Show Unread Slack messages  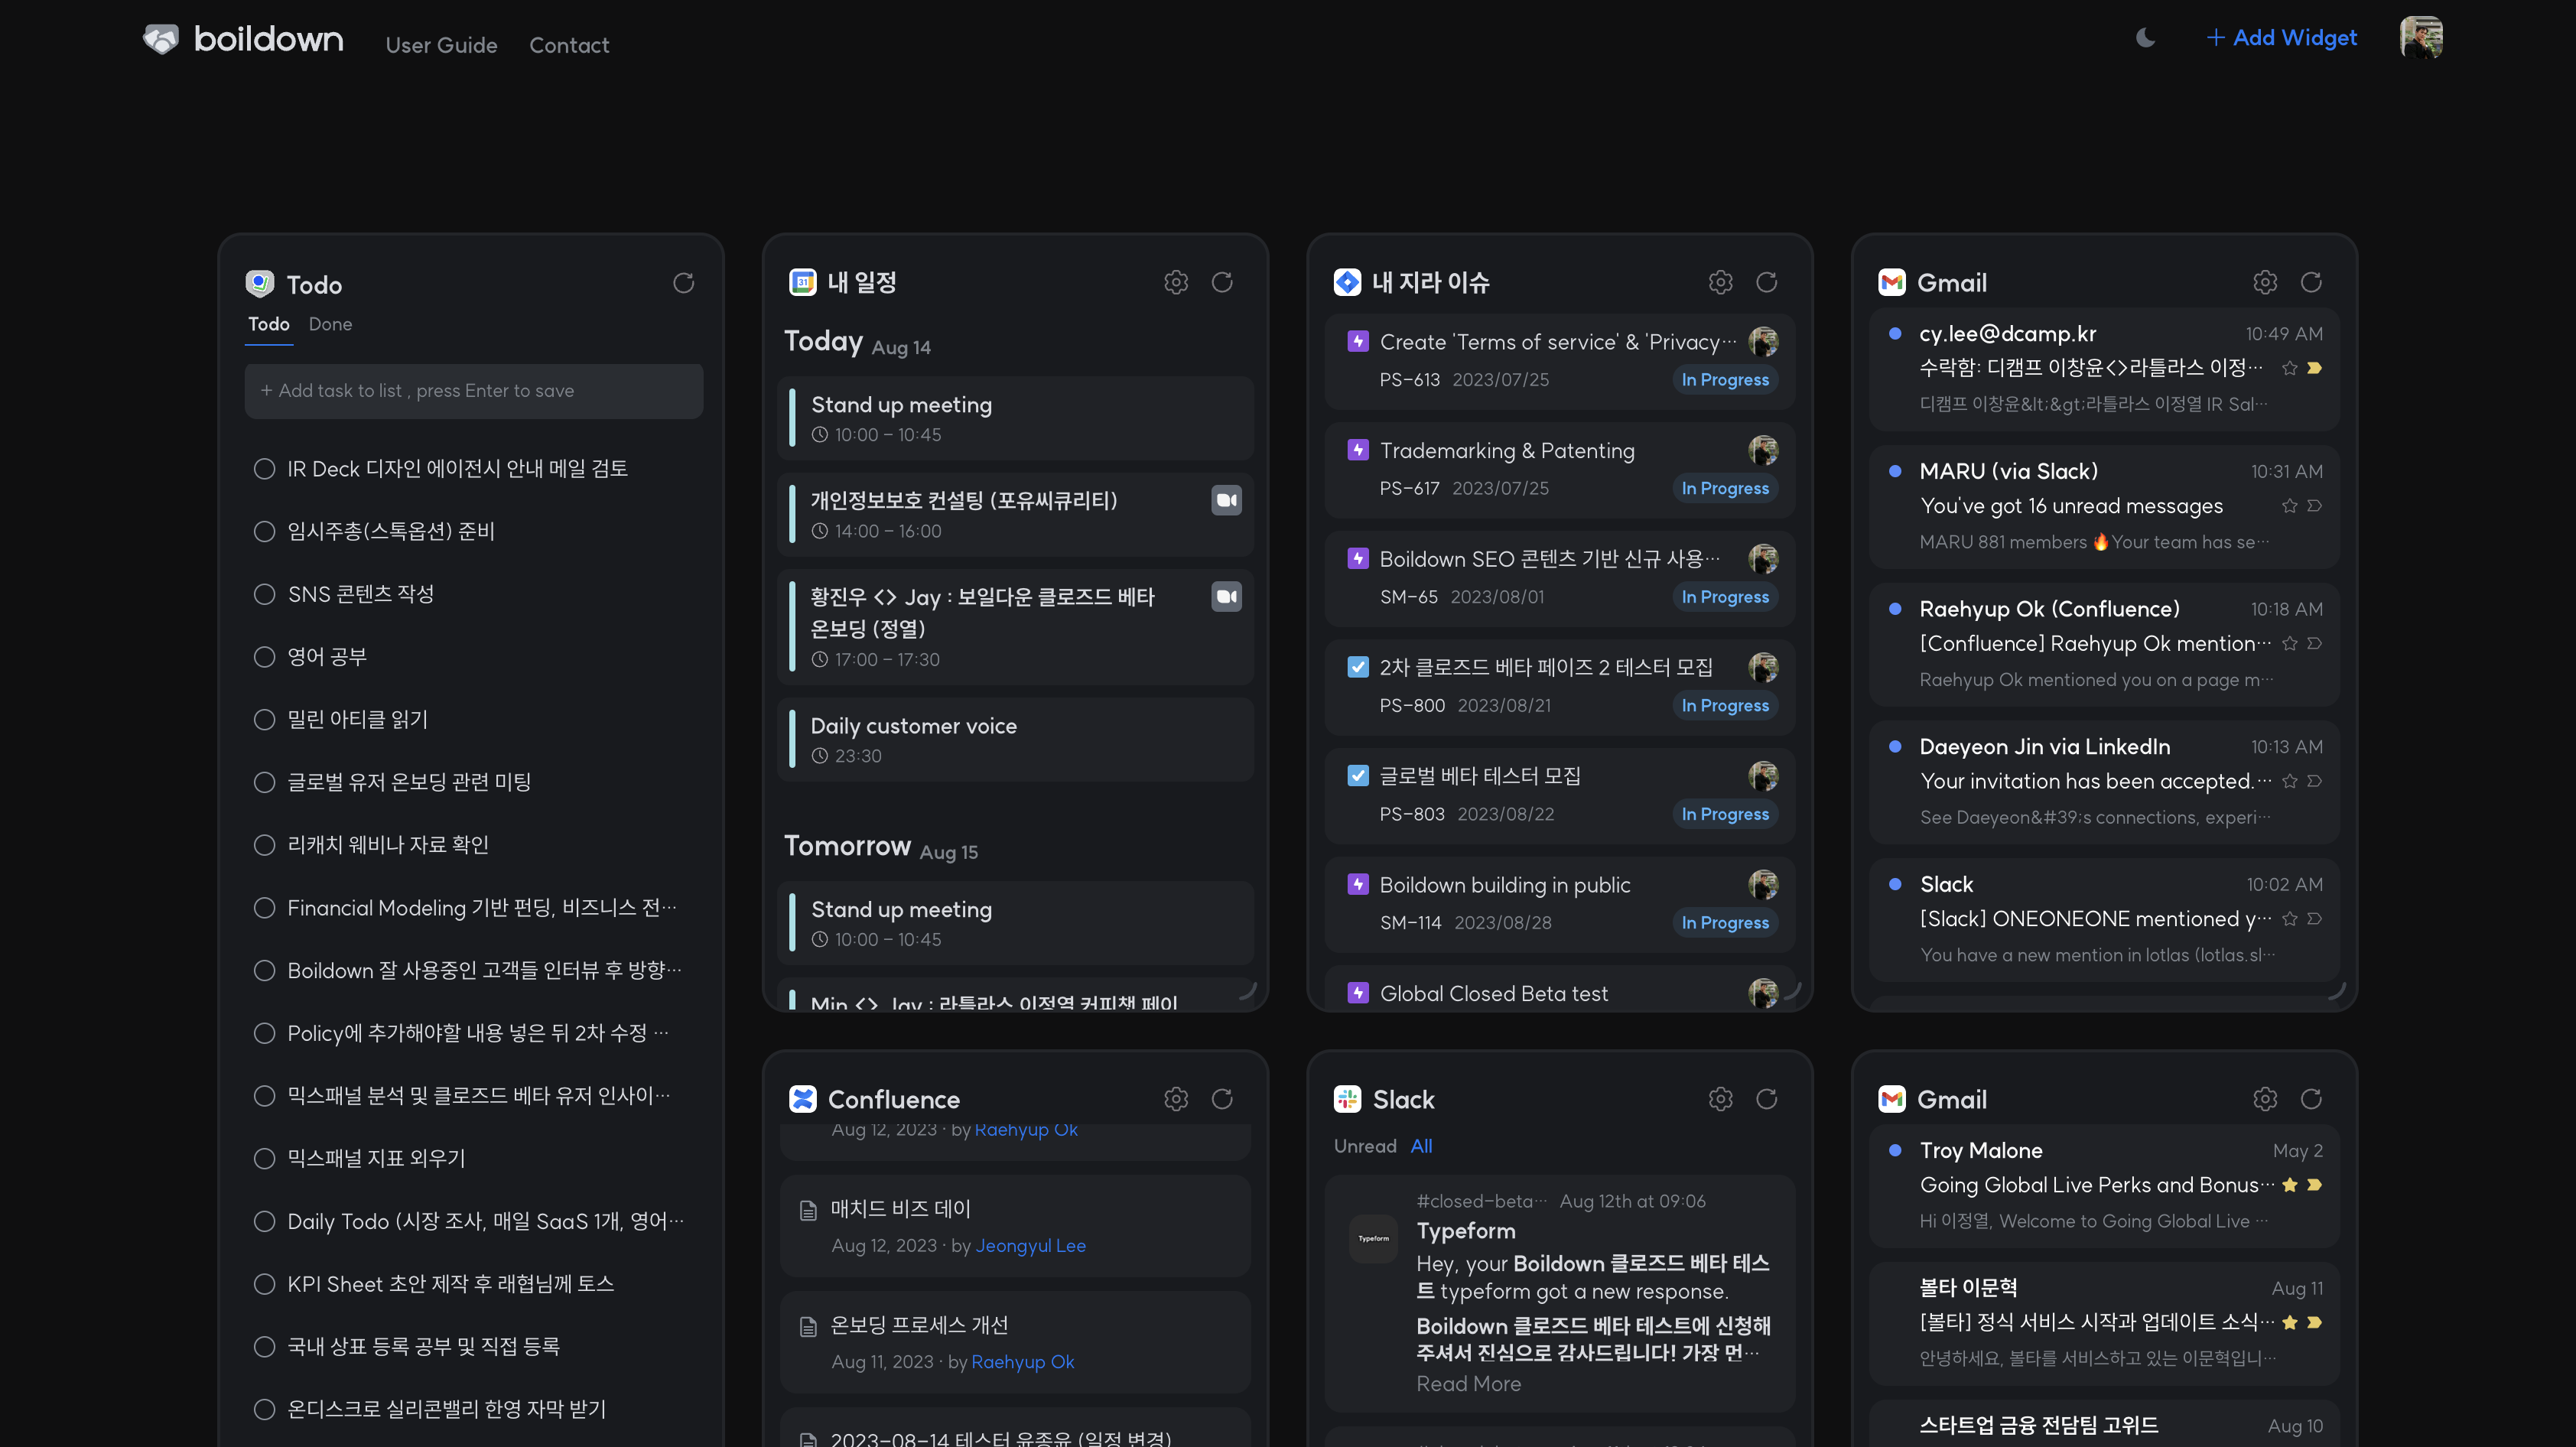1365,1146
